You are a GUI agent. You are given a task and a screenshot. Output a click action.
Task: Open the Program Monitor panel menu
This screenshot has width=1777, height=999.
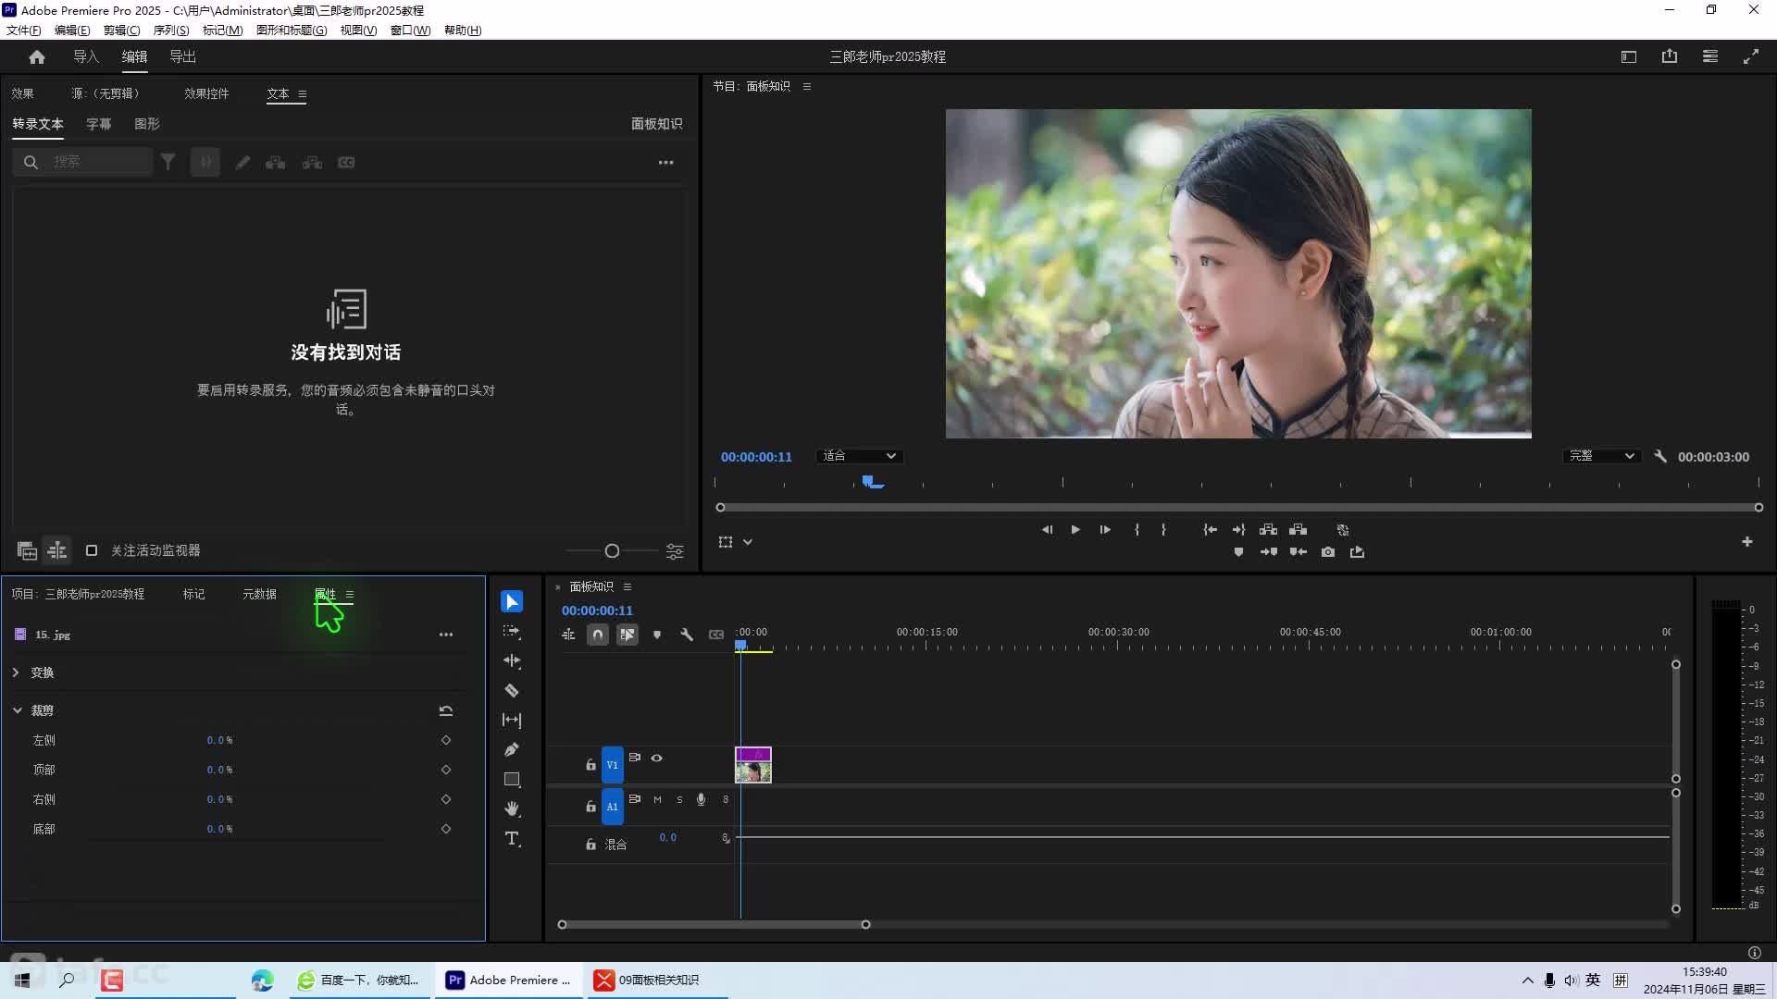pyautogui.click(x=807, y=87)
